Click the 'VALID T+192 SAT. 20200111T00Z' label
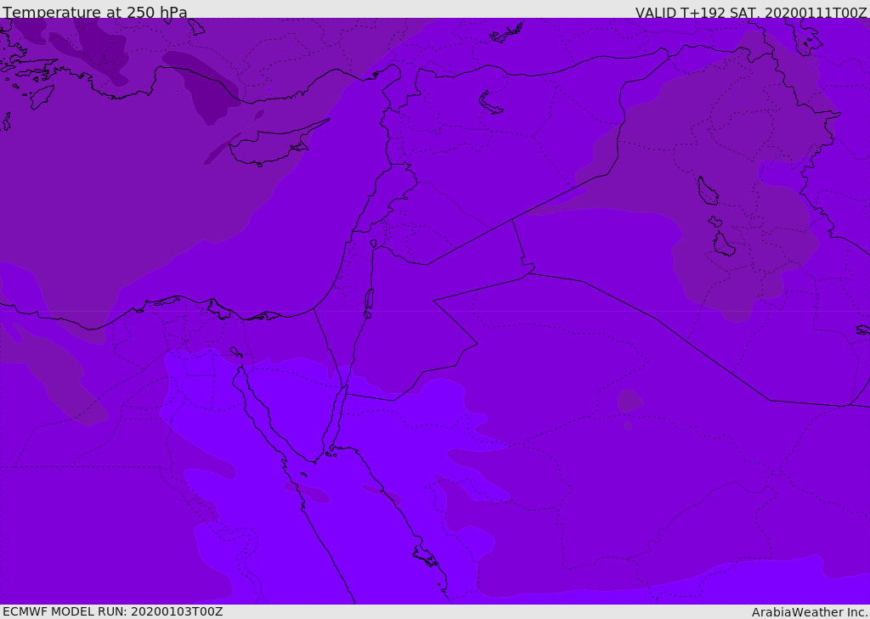This screenshot has width=870, height=619. pos(751,12)
